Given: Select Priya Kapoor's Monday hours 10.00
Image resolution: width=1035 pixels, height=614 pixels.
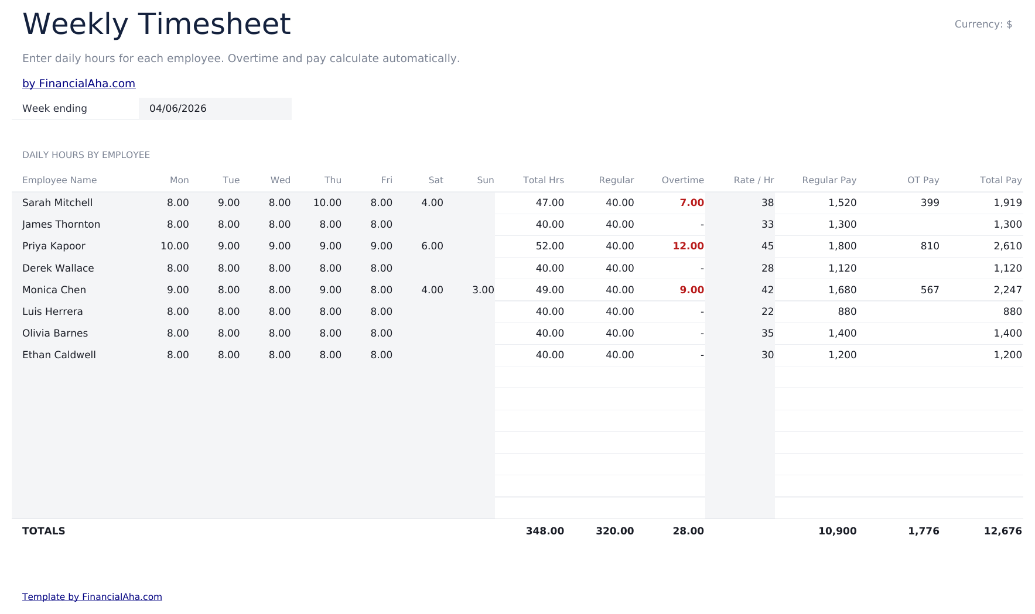Looking at the screenshot, I should click(175, 246).
